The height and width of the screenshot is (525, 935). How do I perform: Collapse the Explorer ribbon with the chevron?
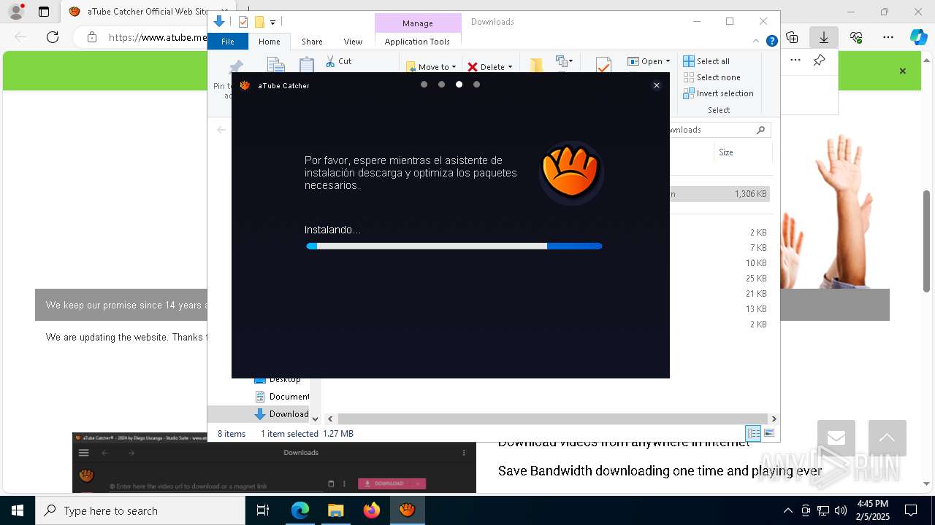[757, 41]
